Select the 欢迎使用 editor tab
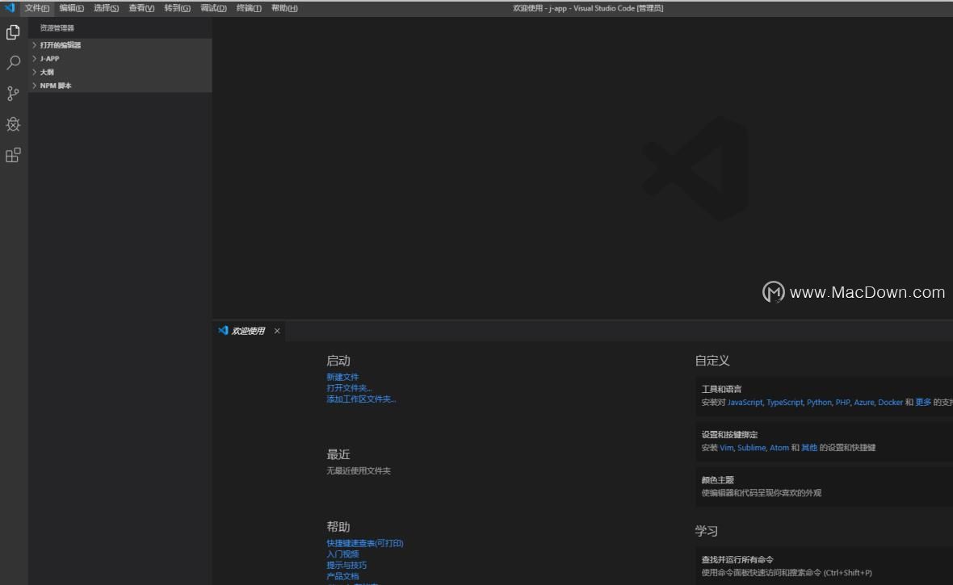 point(248,331)
